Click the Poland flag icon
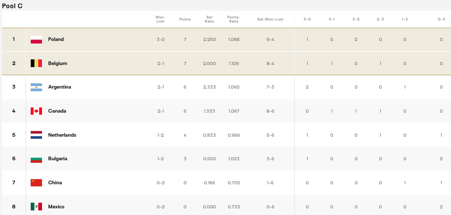 click(36, 39)
